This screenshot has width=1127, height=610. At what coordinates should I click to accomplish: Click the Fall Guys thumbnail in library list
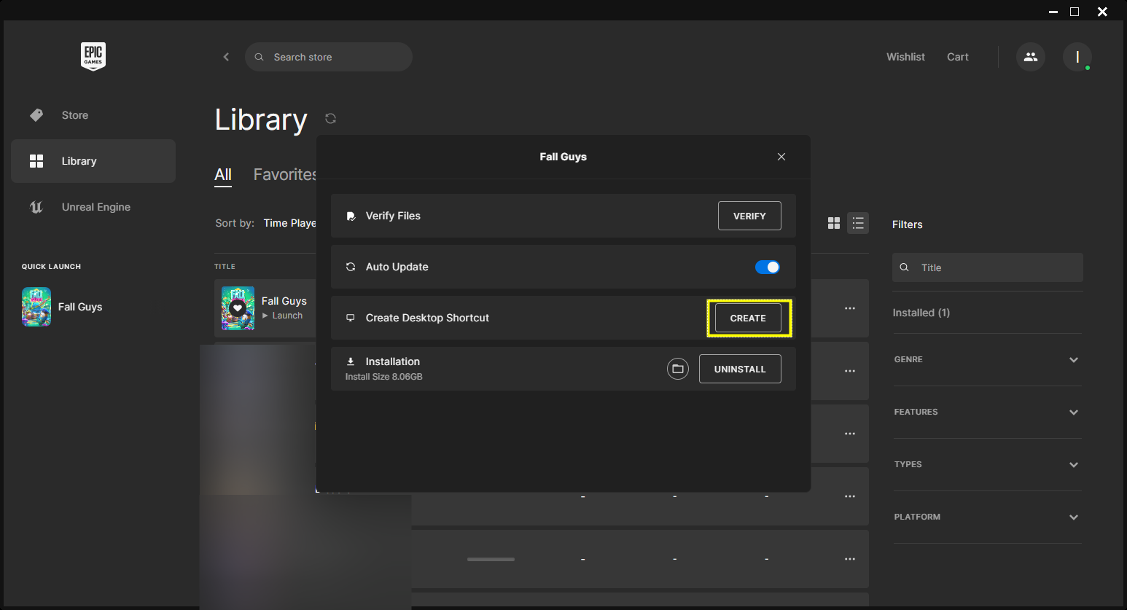pyautogui.click(x=238, y=308)
